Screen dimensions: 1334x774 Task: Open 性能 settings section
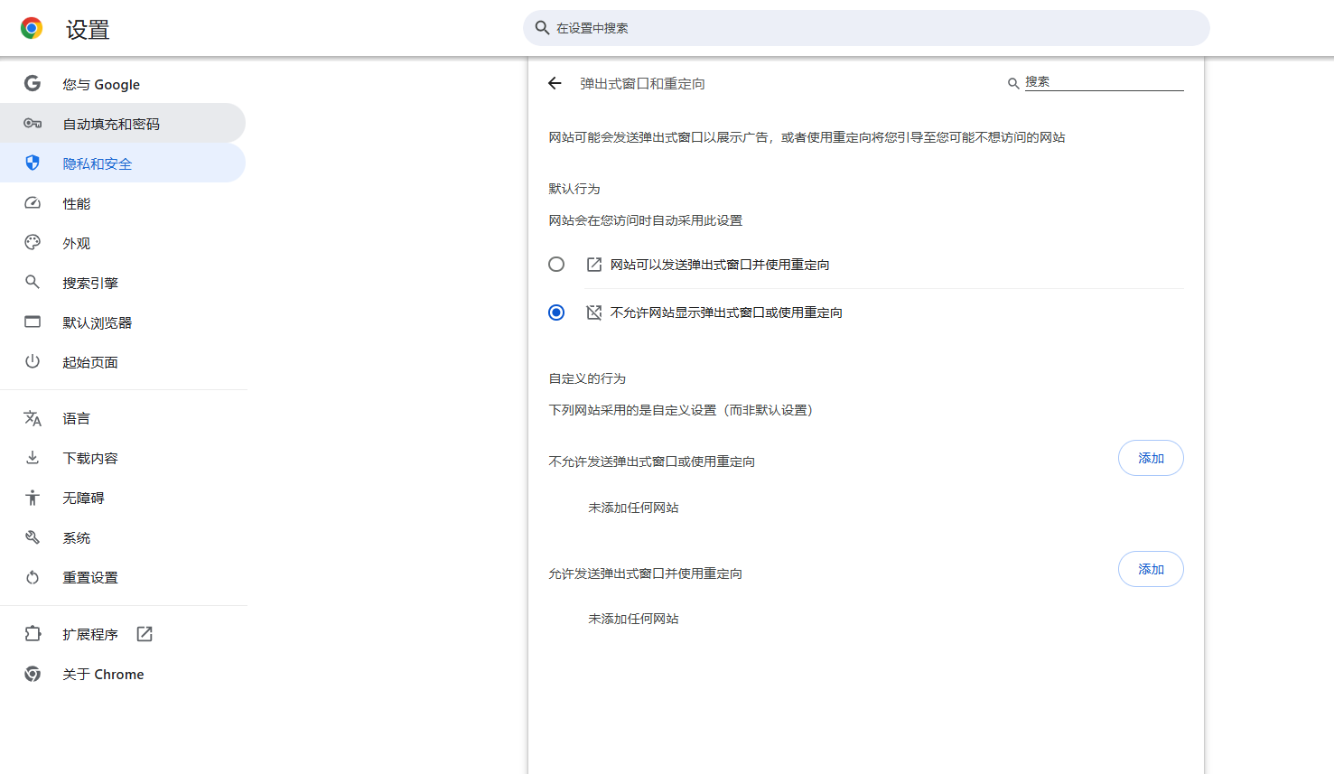click(x=123, y=203)
